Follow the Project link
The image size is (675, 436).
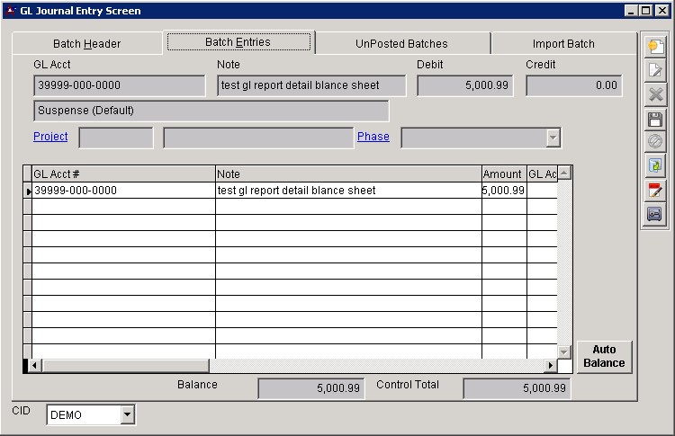click(50, 137)
